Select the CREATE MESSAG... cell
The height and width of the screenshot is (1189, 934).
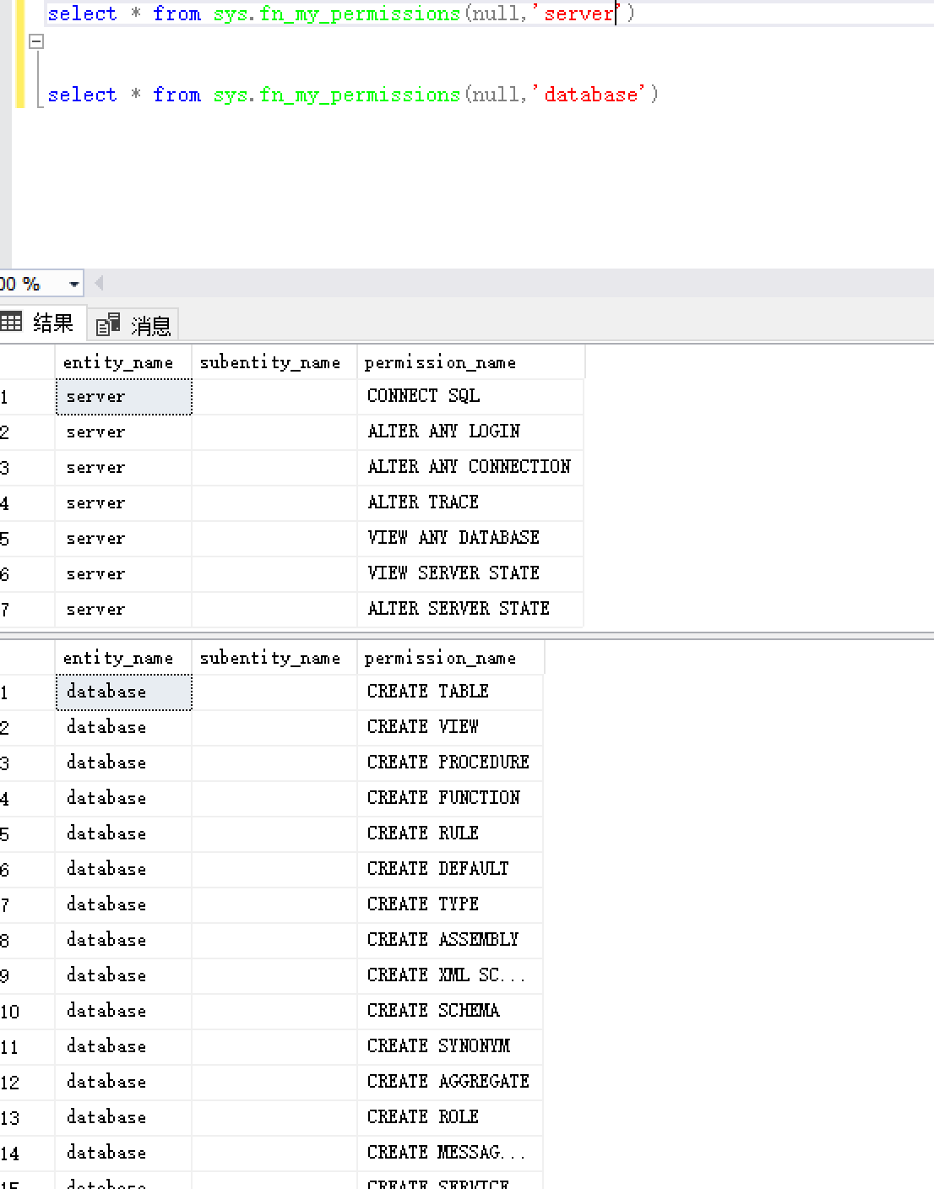tap(450, 1153)
